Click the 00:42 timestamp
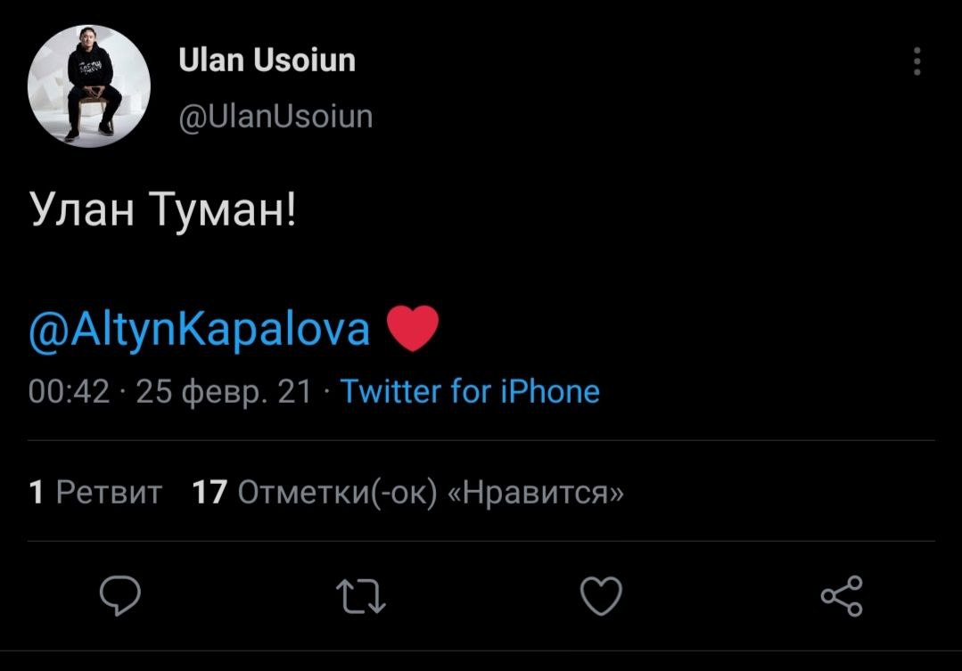The image size is (962, 671). click(x=69, y=391)
